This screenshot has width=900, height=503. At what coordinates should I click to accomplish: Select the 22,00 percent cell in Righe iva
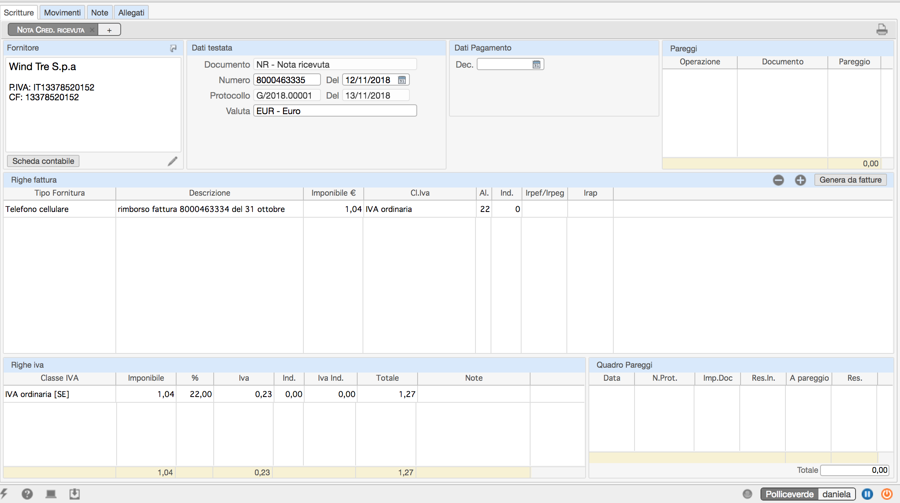(195, 394)
